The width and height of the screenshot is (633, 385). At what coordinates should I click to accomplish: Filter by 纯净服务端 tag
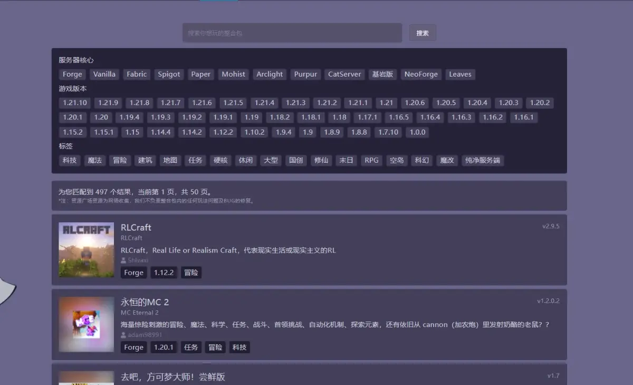click(483, 160)
